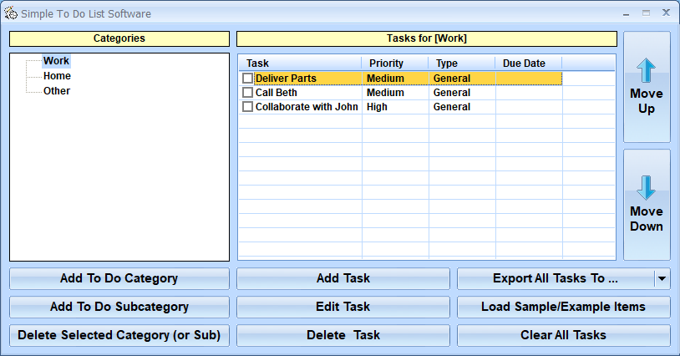
Task: Select the Work category
Action: tap(57, 61)
